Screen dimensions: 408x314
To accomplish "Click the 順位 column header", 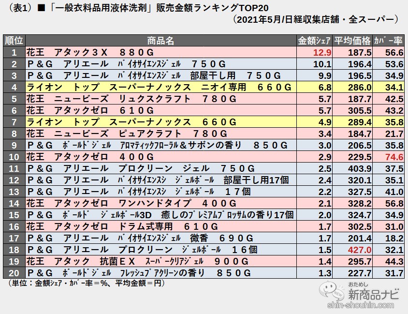I will [x=14, y=41].
